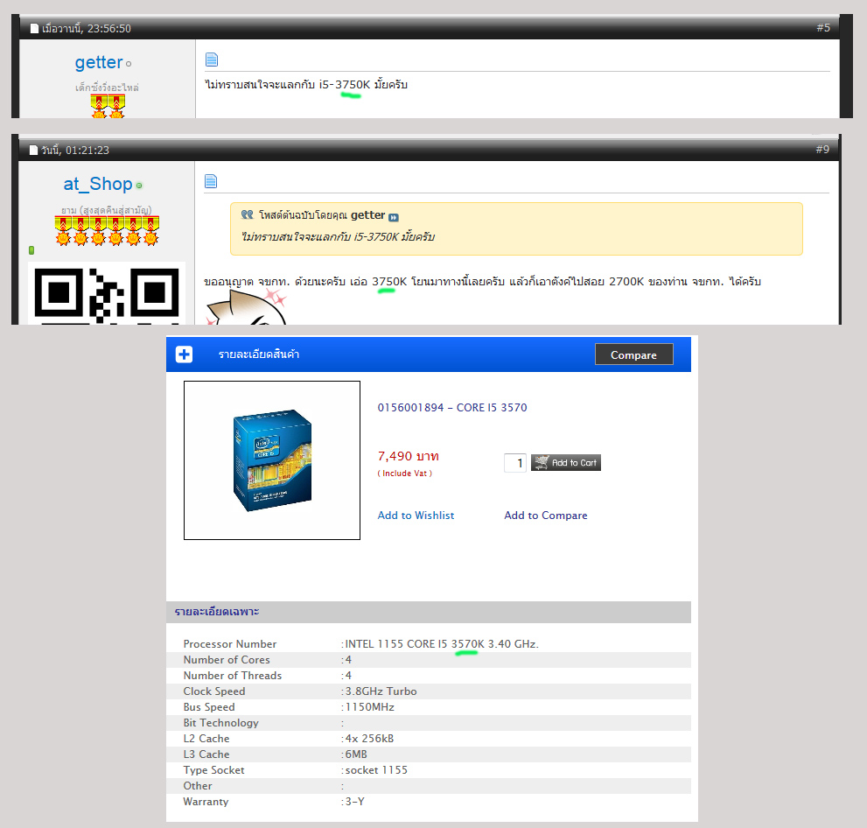Click the cartoon emoticon in post #9
Screen dimensions: 867x828
[x=247, y=307]
